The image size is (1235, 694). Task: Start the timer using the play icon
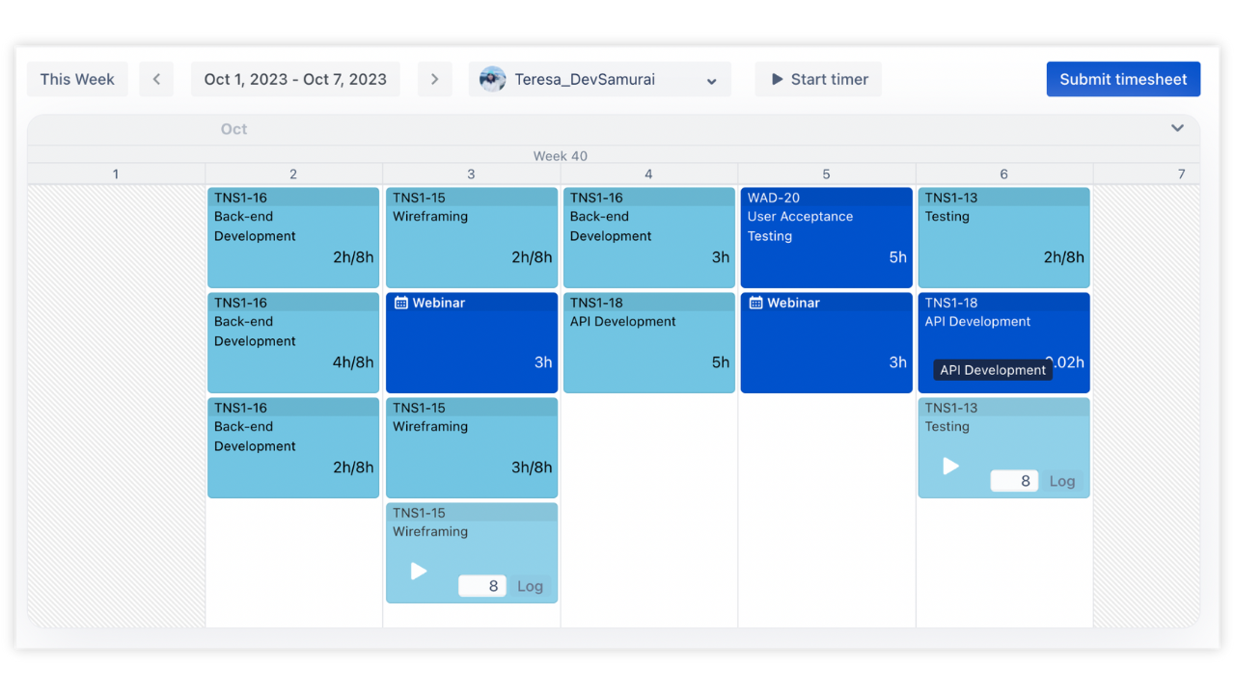778,79
